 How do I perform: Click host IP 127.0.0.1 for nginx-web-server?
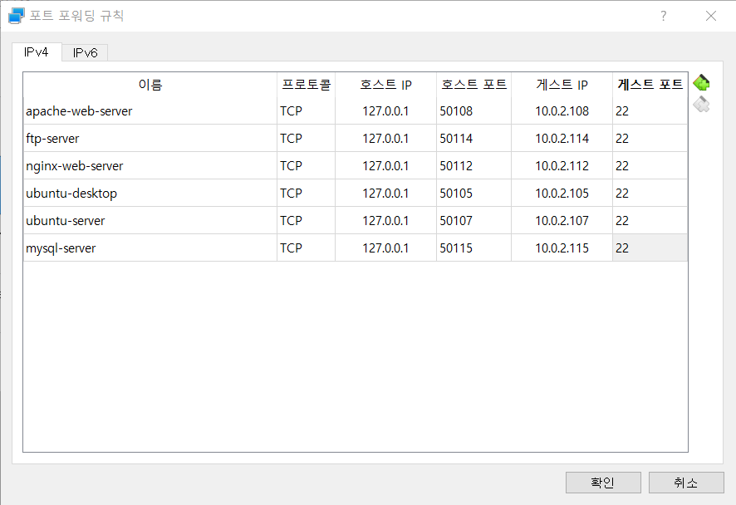[385, 165]
